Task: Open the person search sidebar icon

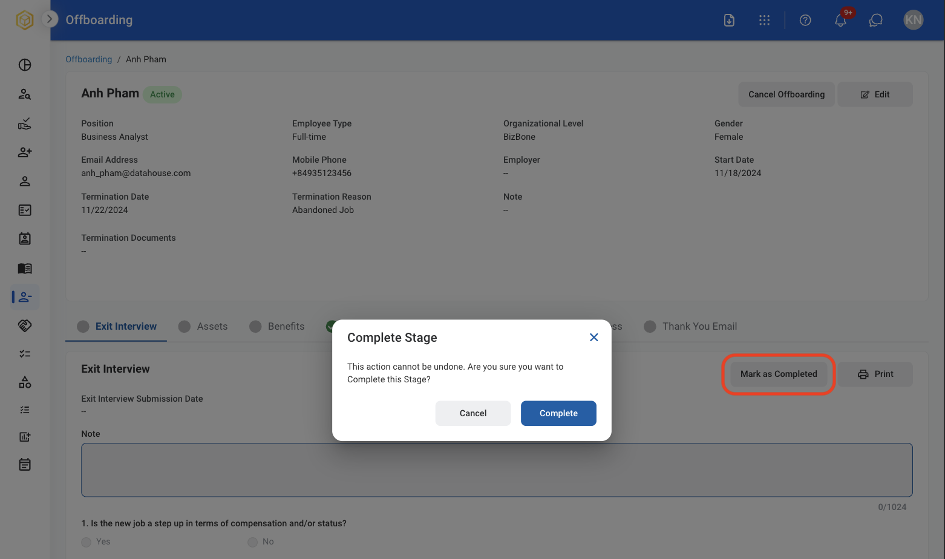Action: (25, 94)
